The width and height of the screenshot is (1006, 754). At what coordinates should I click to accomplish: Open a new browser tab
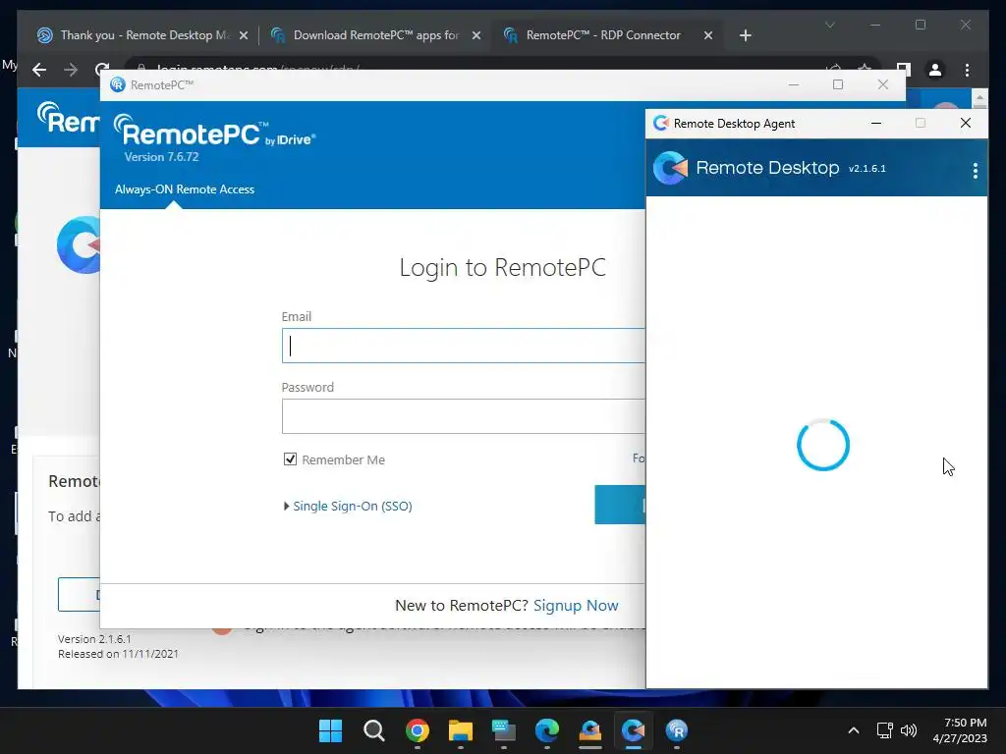[745, 35]
